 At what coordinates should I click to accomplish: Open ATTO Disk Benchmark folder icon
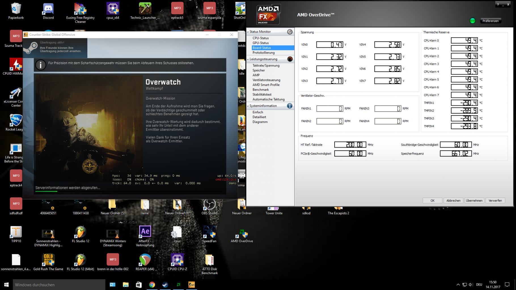[210, 264]
